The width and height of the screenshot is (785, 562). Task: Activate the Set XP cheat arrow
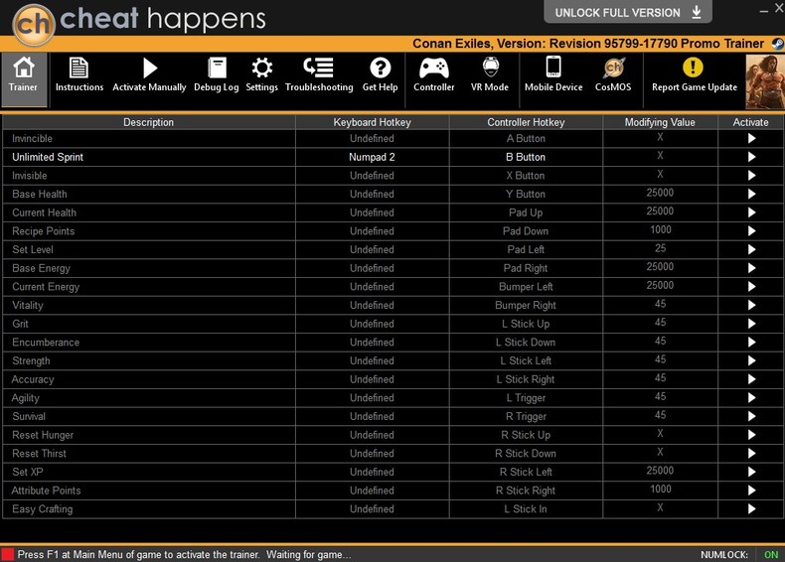pyautogui.click(x=751, y=472)
